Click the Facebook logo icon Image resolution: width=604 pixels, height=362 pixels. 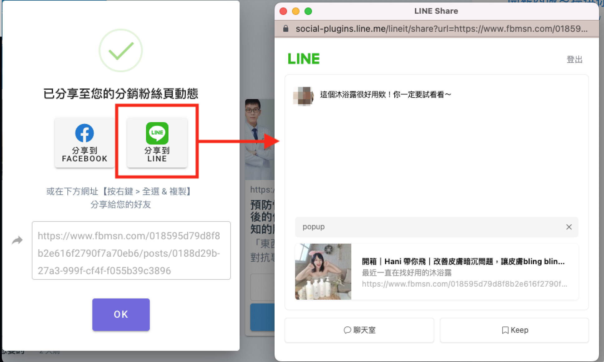click(x=84, y=133)
